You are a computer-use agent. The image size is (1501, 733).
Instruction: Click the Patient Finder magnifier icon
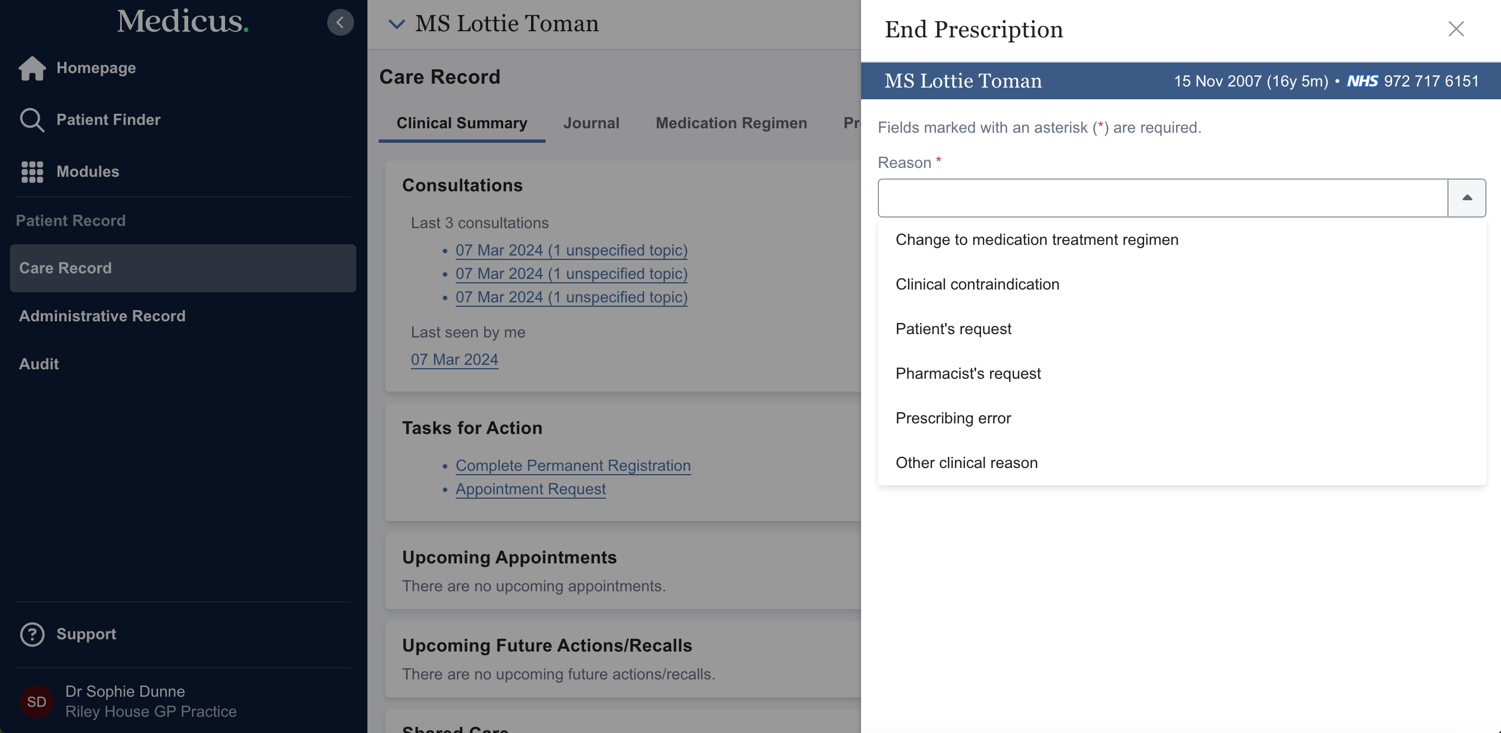pyautogui.click(x=32, y=120)
